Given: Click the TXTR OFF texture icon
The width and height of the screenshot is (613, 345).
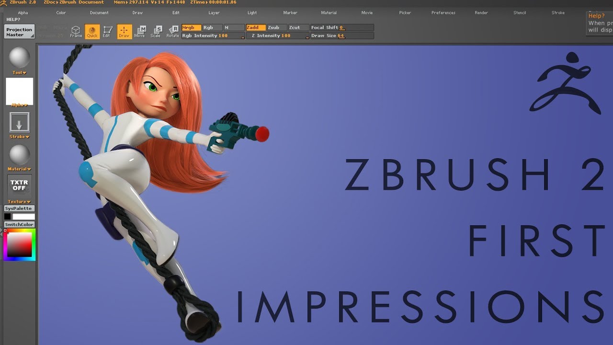Looking at the screenshot, I should [x=19, y=185].
